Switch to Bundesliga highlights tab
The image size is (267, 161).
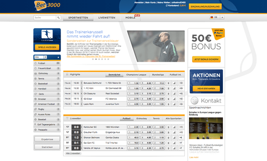pos(158,75)
